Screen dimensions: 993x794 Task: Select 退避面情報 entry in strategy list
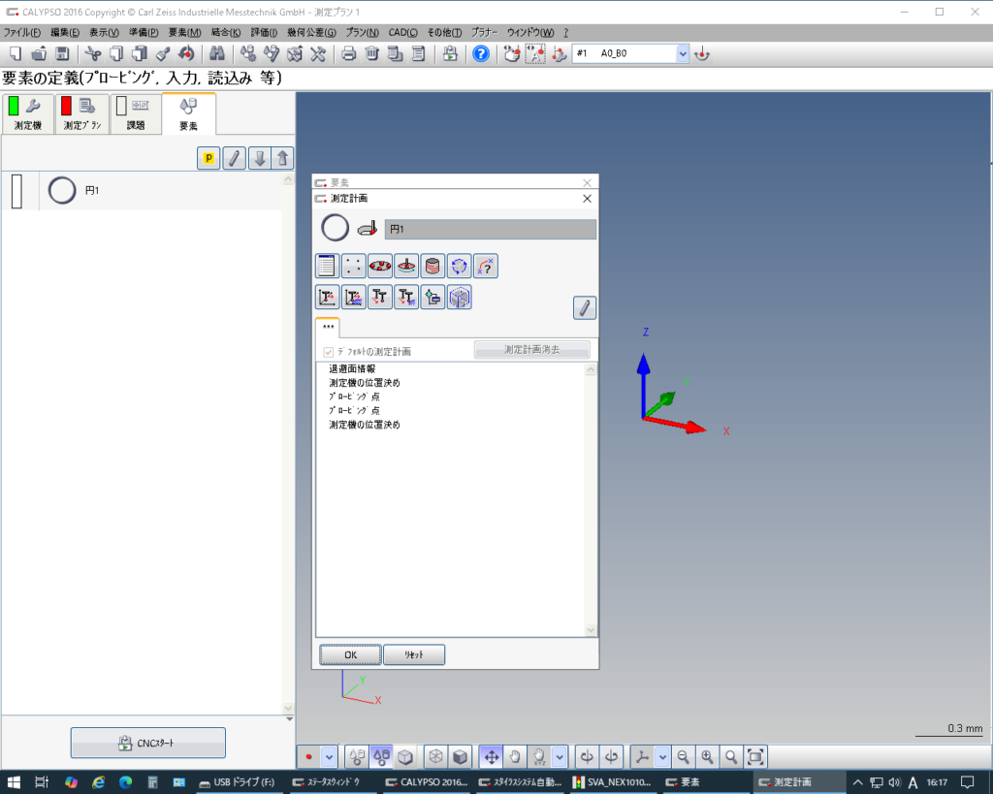pyautogui.click(x=352, y=369)
